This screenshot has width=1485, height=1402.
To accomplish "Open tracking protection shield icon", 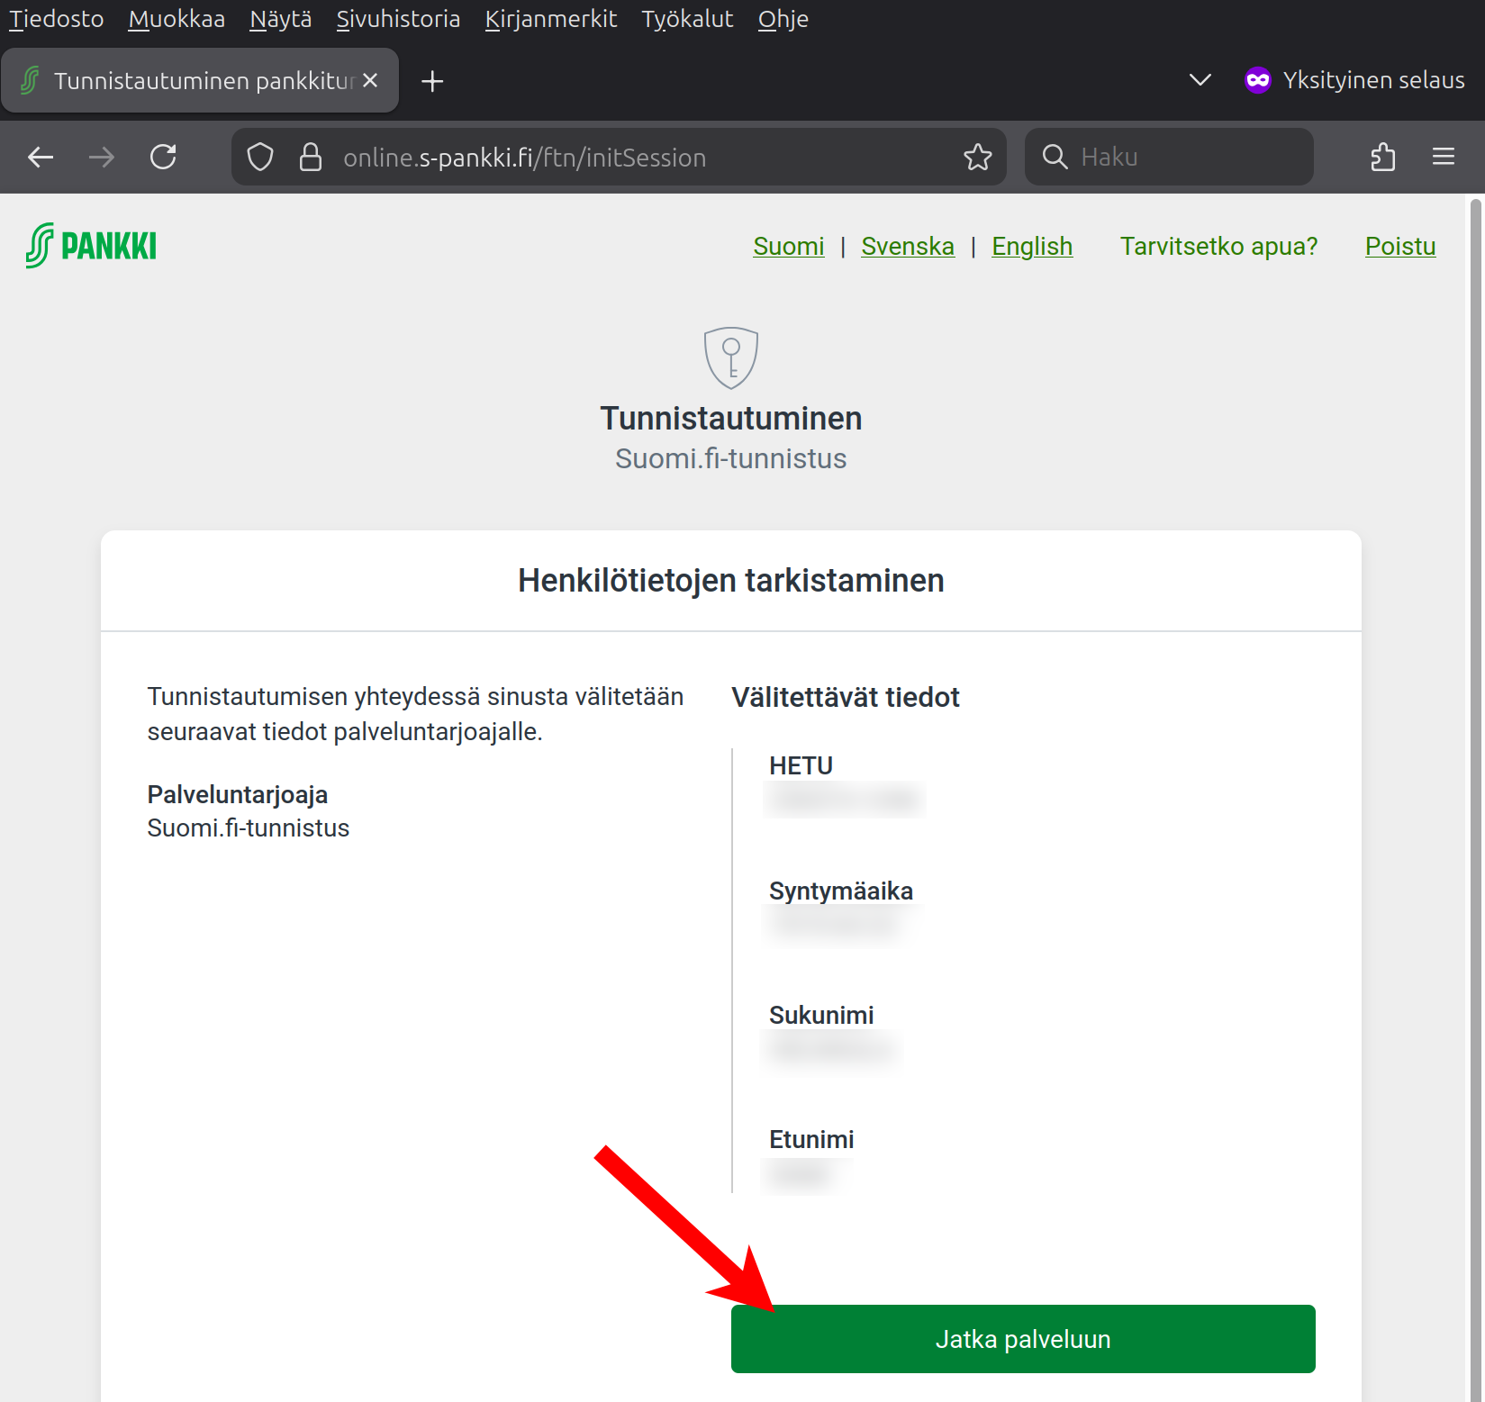I will [x=260, y=158].
